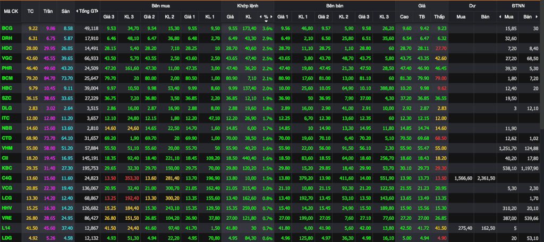Click matched volume 173,40 in BCG row
The width and height of the screenshot is (544, 242).
(x=249, y=29)
